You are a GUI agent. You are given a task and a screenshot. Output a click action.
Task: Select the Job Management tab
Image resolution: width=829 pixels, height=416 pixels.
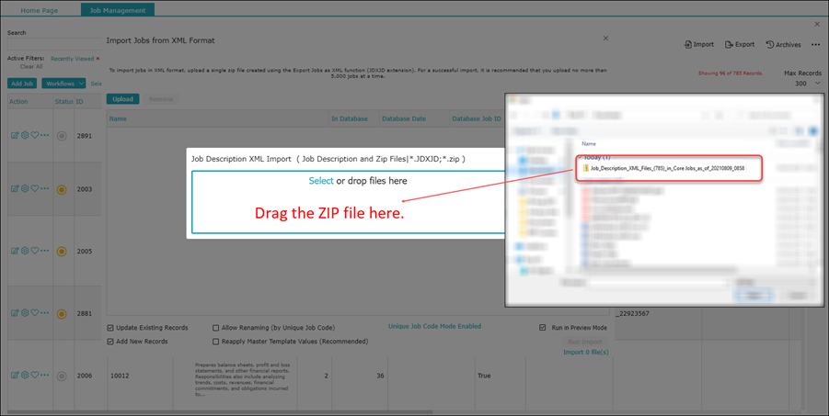pyautogui.click(x=117, y=9)
